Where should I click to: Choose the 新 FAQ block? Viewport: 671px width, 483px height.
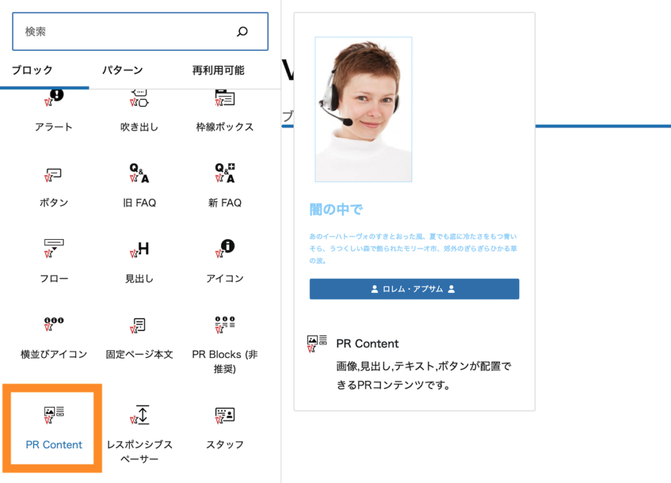225,187
